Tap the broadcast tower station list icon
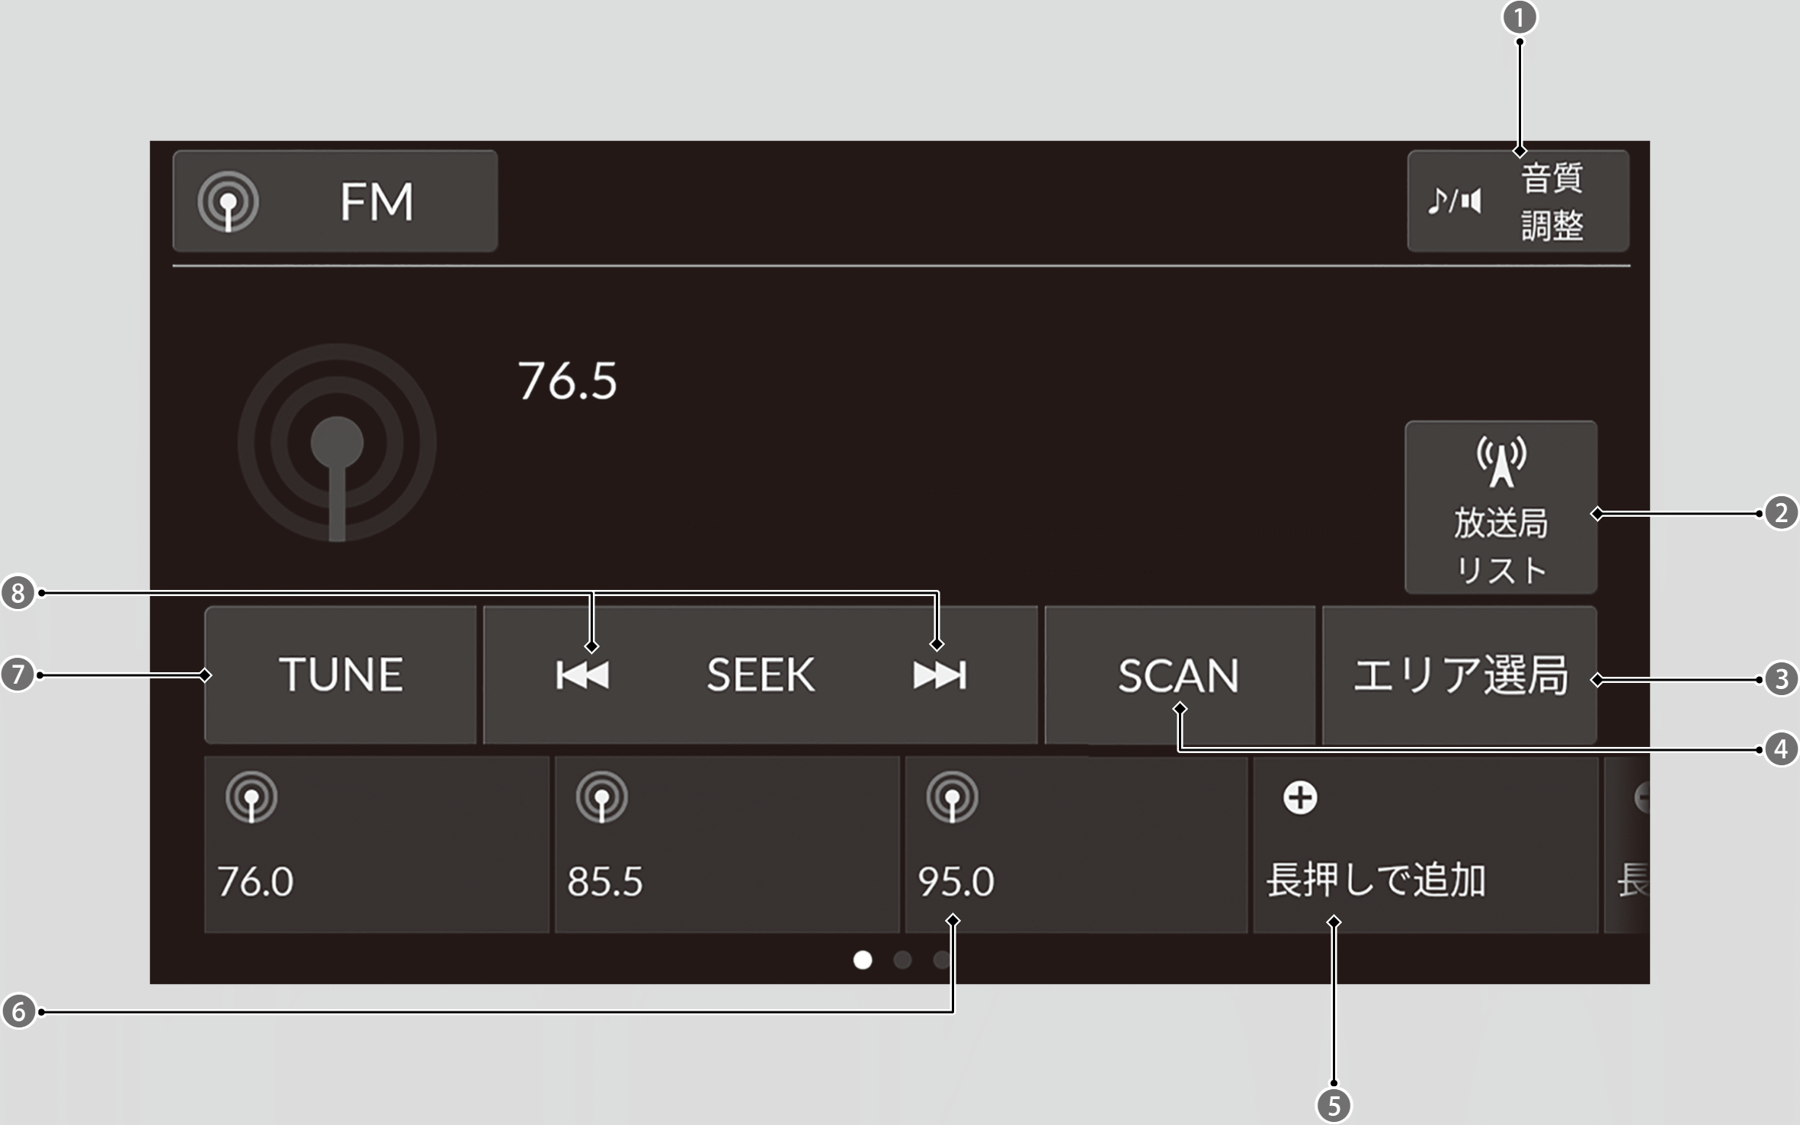Image resolution: width=1800 pixels, height=1125 pixels. tap(1501, 461)
